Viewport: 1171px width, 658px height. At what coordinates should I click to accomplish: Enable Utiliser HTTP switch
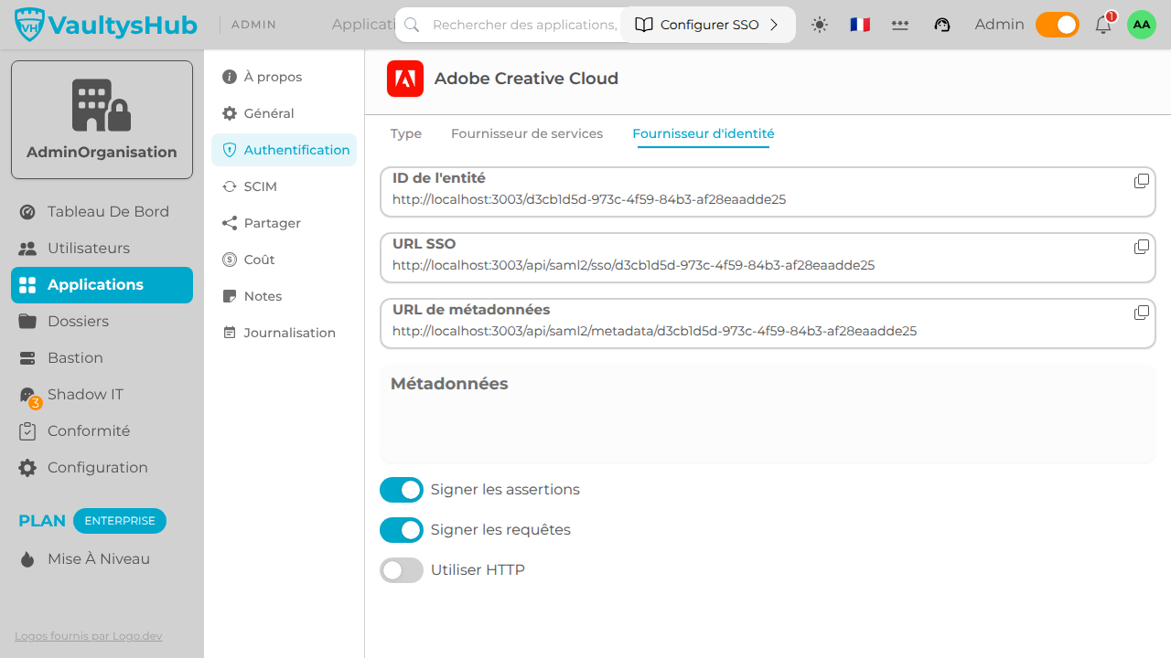tap(402, 570)
